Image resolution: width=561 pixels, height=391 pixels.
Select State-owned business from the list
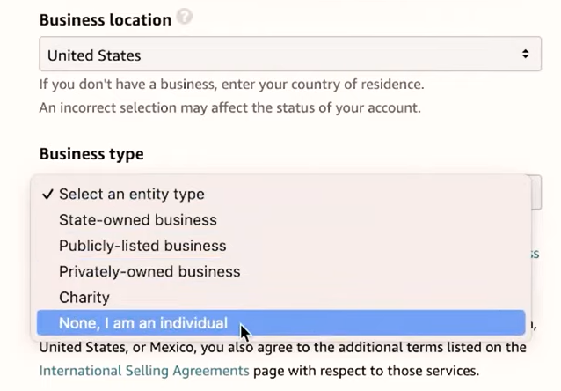pyautogui.click(x=137, y=220)
